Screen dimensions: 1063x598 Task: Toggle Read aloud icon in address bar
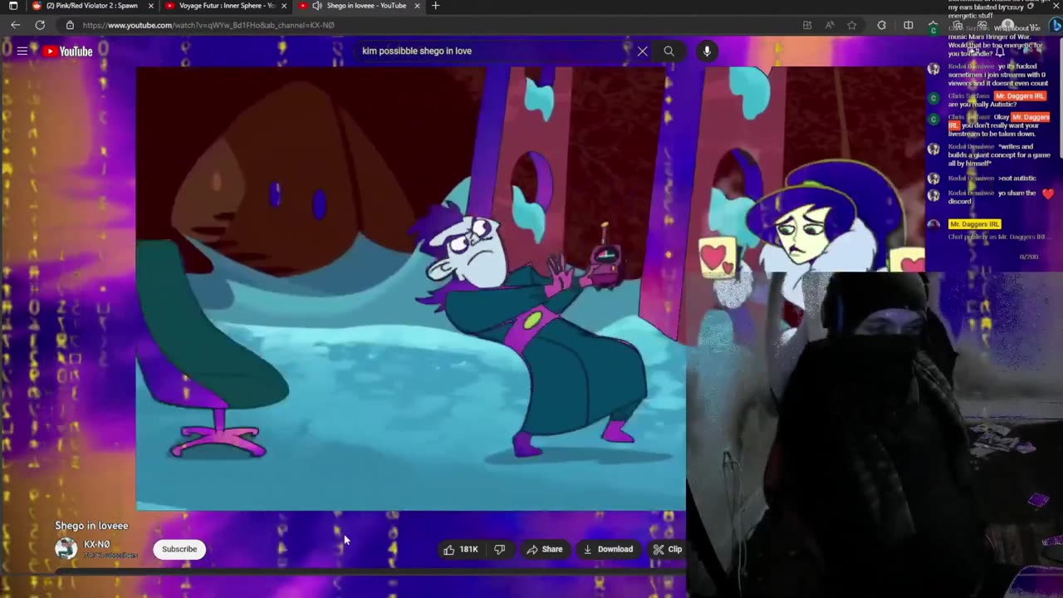[x=829, y=25]
